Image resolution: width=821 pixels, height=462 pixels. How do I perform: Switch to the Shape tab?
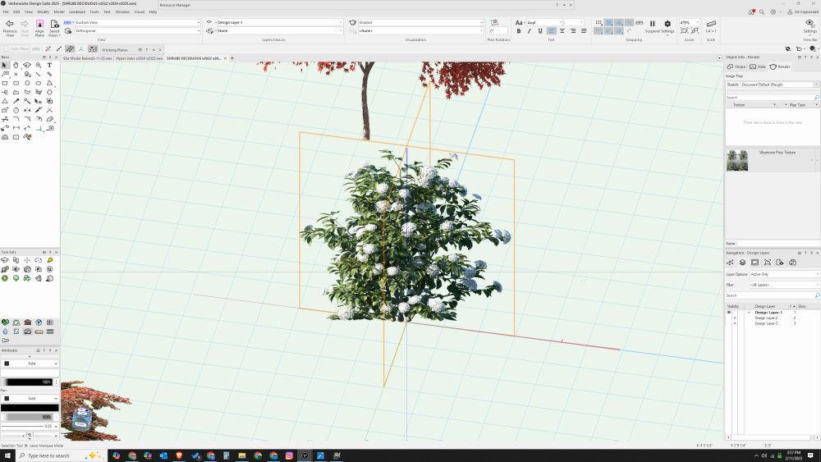point(736,66)
